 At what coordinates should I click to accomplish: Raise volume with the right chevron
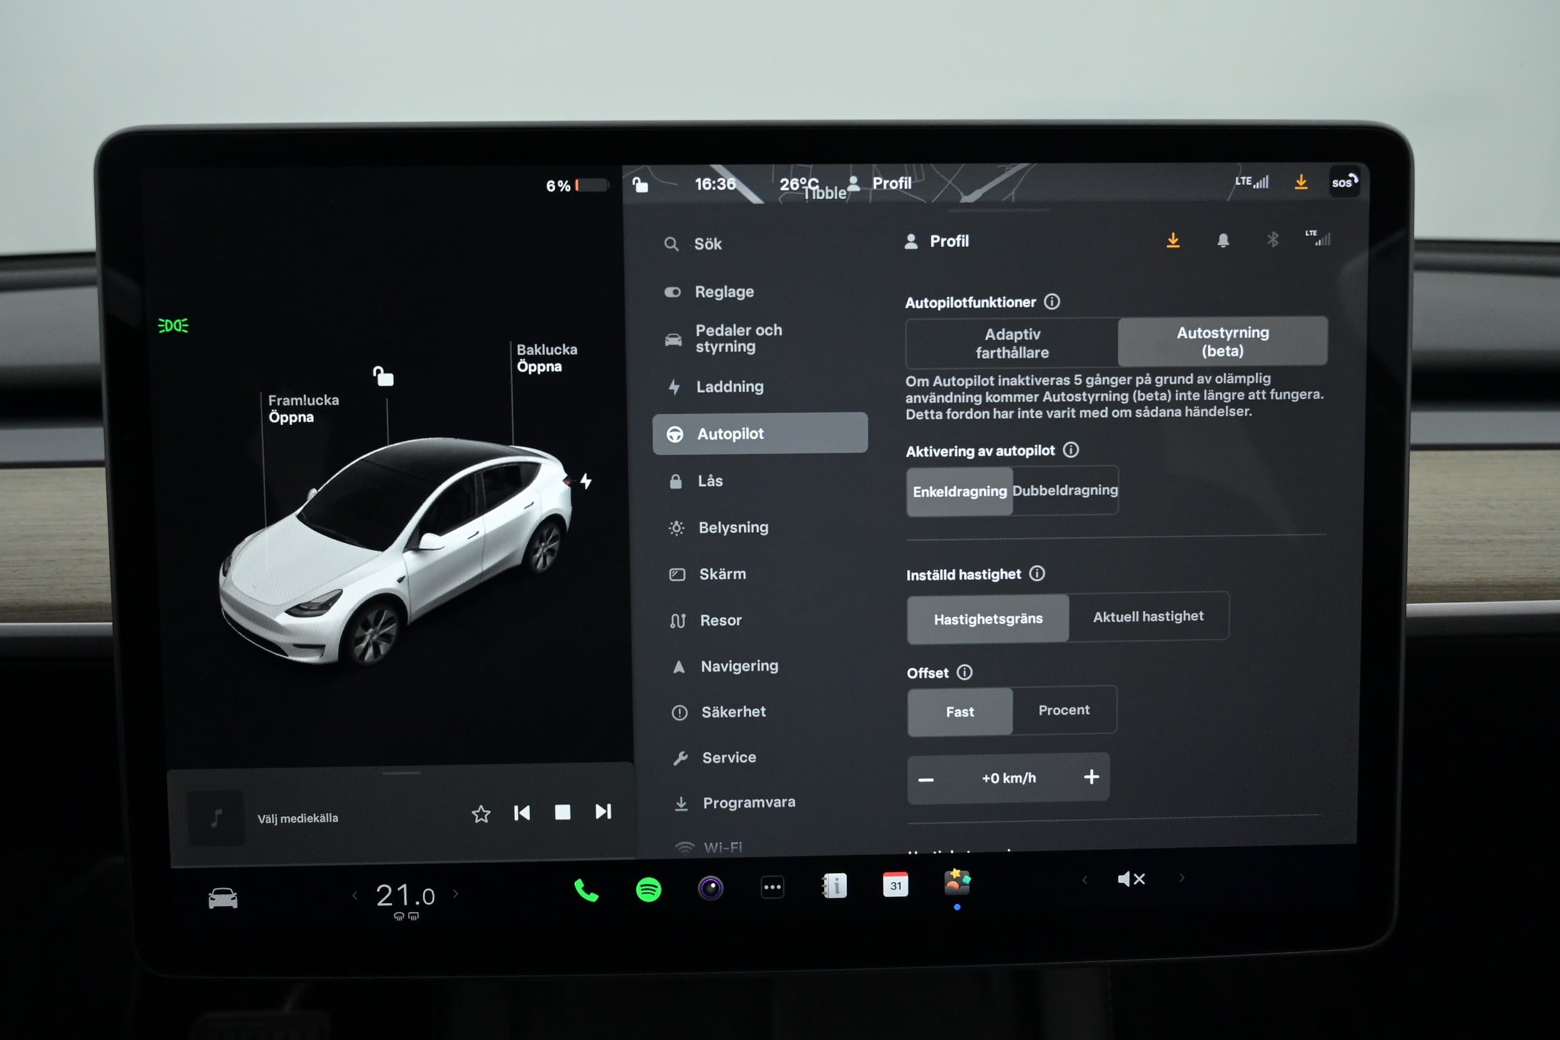(1181, 878)
